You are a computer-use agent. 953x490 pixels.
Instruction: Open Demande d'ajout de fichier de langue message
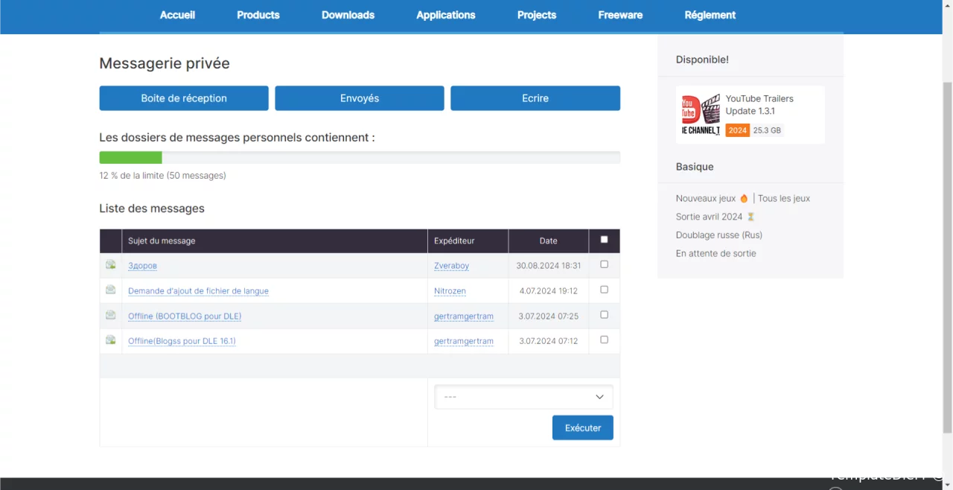198,291
